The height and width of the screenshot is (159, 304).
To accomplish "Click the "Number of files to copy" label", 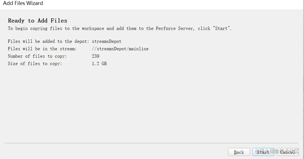I will (x=37, y=56).
